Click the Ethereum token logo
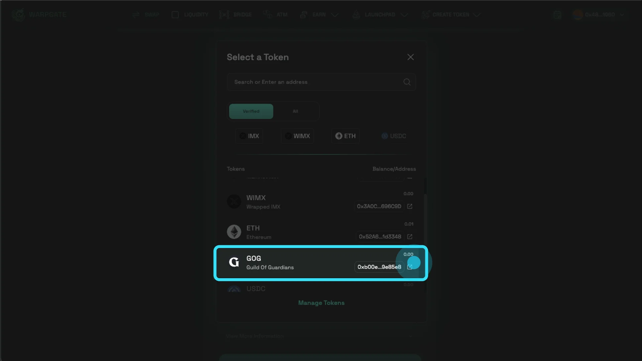The height and width of the screenshot is (361, 642). (234, 232)
